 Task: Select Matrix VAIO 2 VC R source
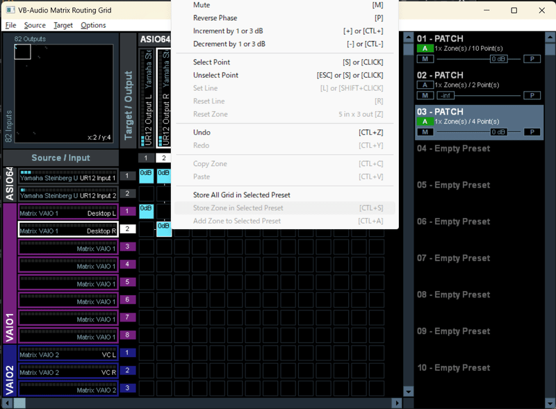tap(68, 371)
